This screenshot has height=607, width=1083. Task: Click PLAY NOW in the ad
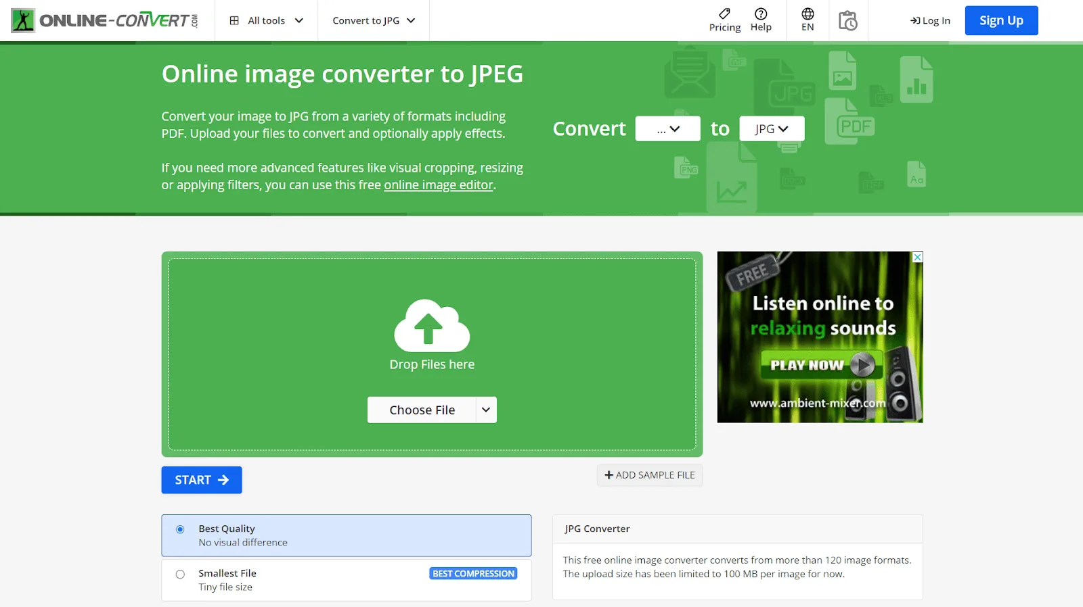822,365
